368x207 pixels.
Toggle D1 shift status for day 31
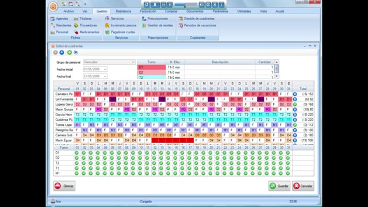(288, 153)
